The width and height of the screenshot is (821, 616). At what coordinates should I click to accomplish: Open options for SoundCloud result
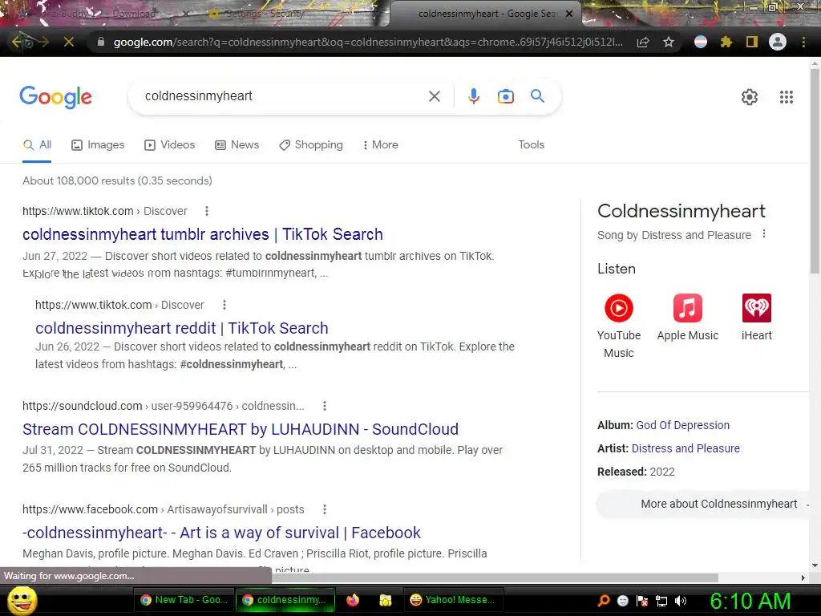click(325, 405)
